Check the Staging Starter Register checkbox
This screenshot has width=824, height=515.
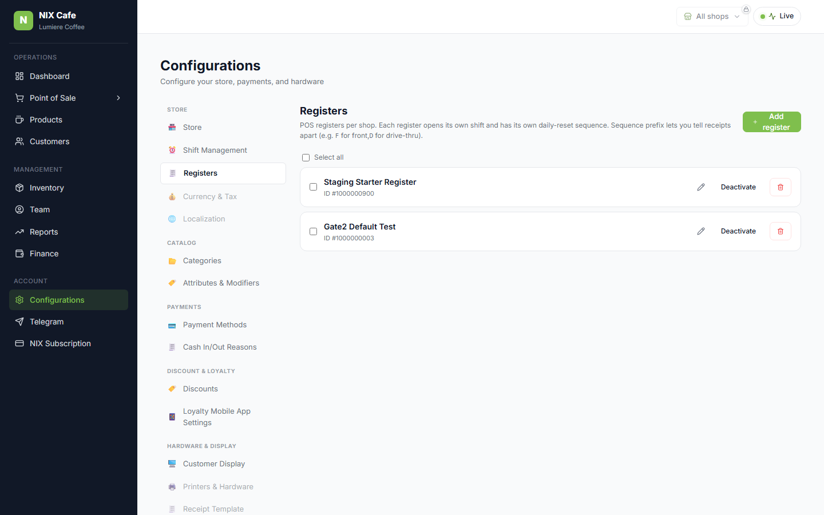pos(313,187)
